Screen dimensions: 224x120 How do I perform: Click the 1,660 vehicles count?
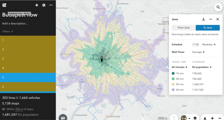point(29,98)
